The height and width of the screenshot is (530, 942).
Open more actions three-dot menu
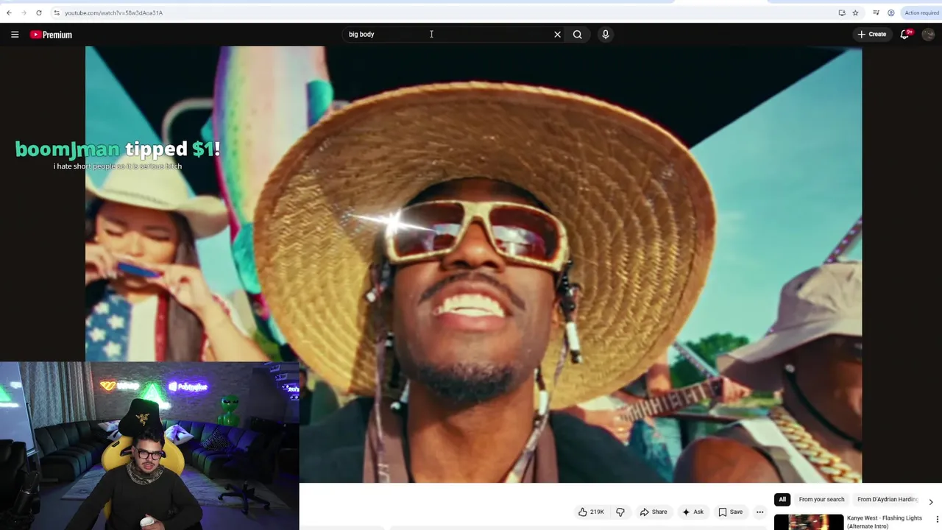760,512
